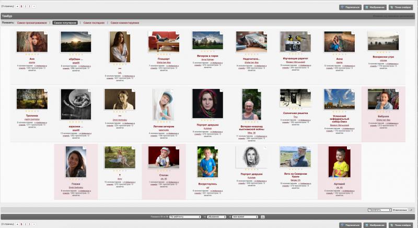Screen dimensions: 418x228
Task: Click the corner icon on 'Изучающие раритет' photo
Action: click(309, 33)
